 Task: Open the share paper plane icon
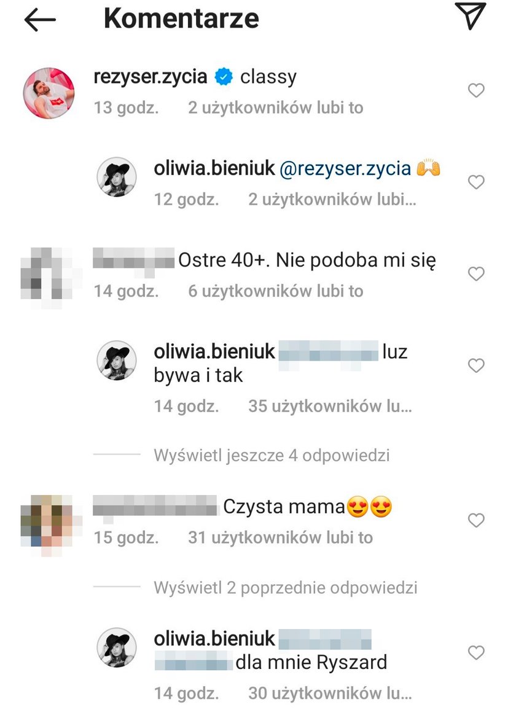(470, 15)
